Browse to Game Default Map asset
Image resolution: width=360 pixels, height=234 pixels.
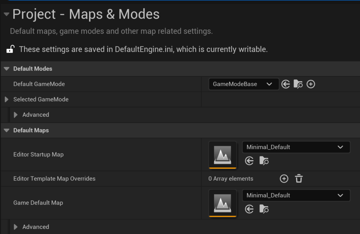pos(264,209)
